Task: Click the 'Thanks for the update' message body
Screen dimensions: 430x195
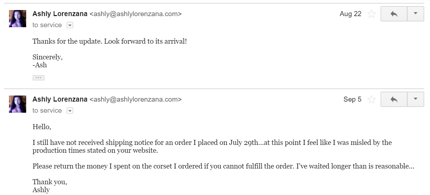Action: [110, 42]
